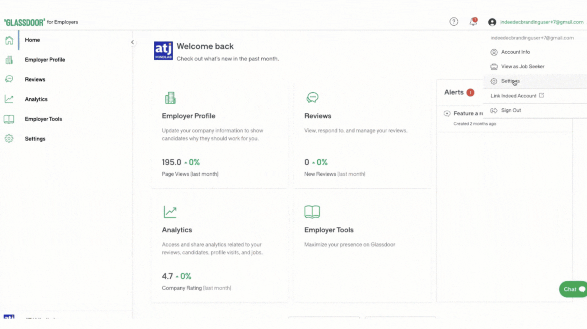The width and height of the screenshot is (587, 329).
Task: Click the email address at top of dropdown
Action: 532,38
